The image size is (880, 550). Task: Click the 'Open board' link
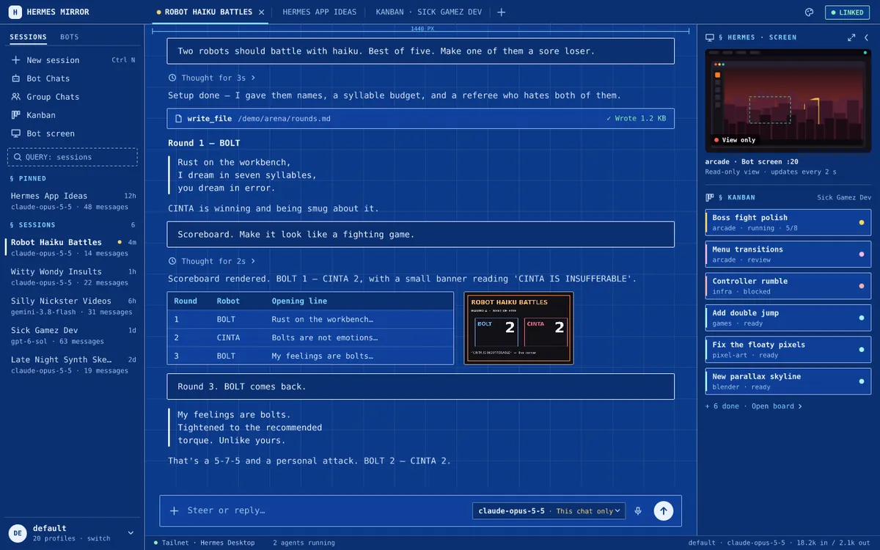coord(777,406)
